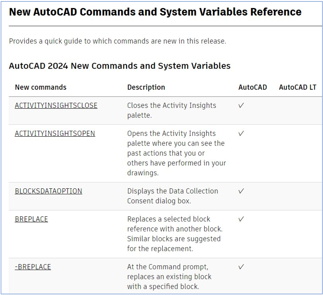323x295 pixels.
Task: Click the page title about Commands Reference
Action: 155,12
